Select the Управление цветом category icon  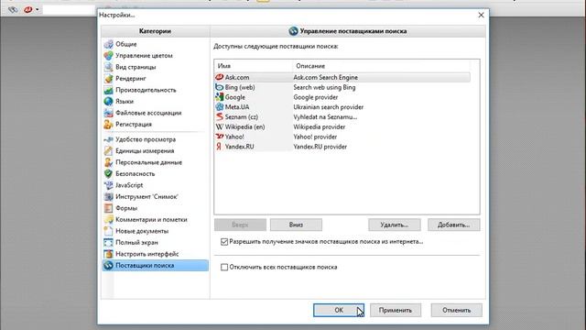pyautogui.click(x=108, y=56)
